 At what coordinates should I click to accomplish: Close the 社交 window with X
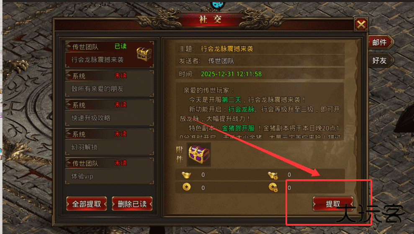point(361,25)
